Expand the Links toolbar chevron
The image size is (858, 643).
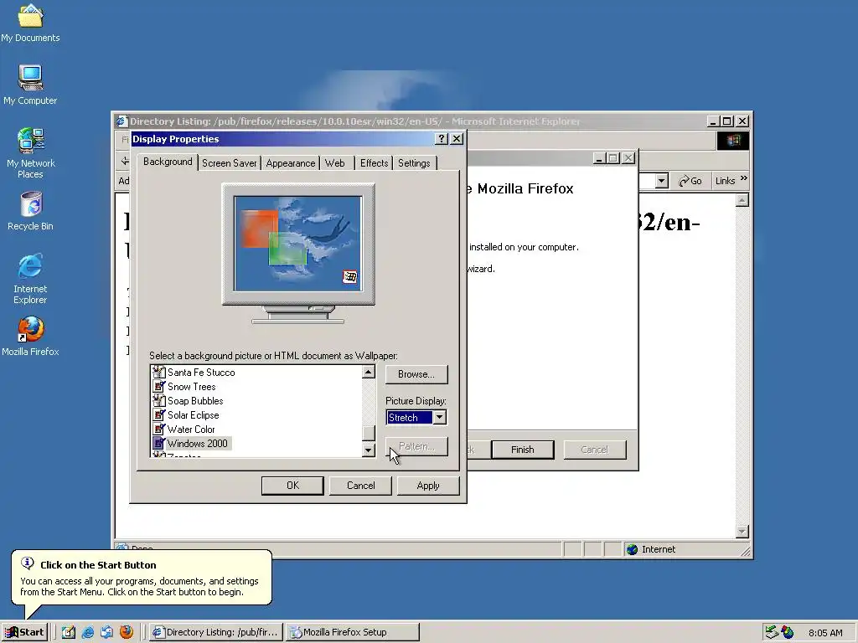pyautogui.click(x=744, y=178)
